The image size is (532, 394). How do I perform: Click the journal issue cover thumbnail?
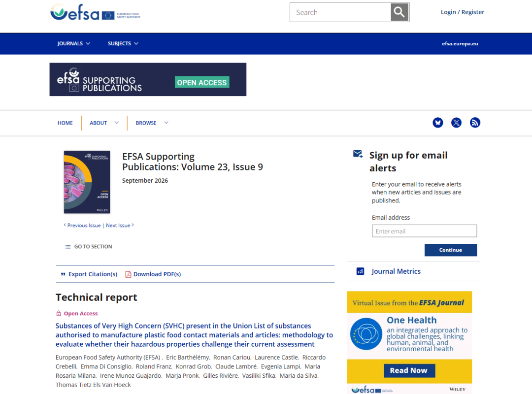[87, 182]
